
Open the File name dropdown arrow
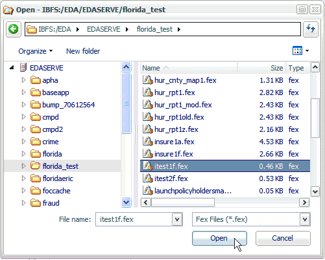[177, 219]
